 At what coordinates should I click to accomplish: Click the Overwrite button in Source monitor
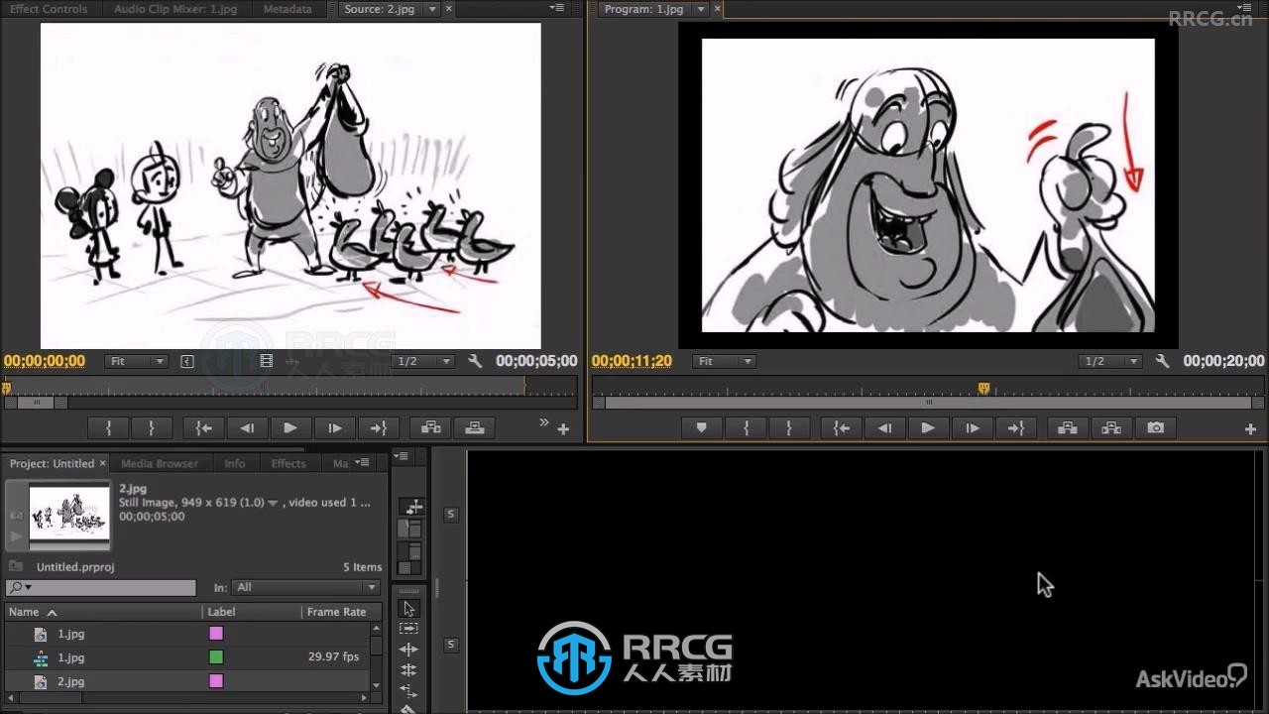coord(475,428)
